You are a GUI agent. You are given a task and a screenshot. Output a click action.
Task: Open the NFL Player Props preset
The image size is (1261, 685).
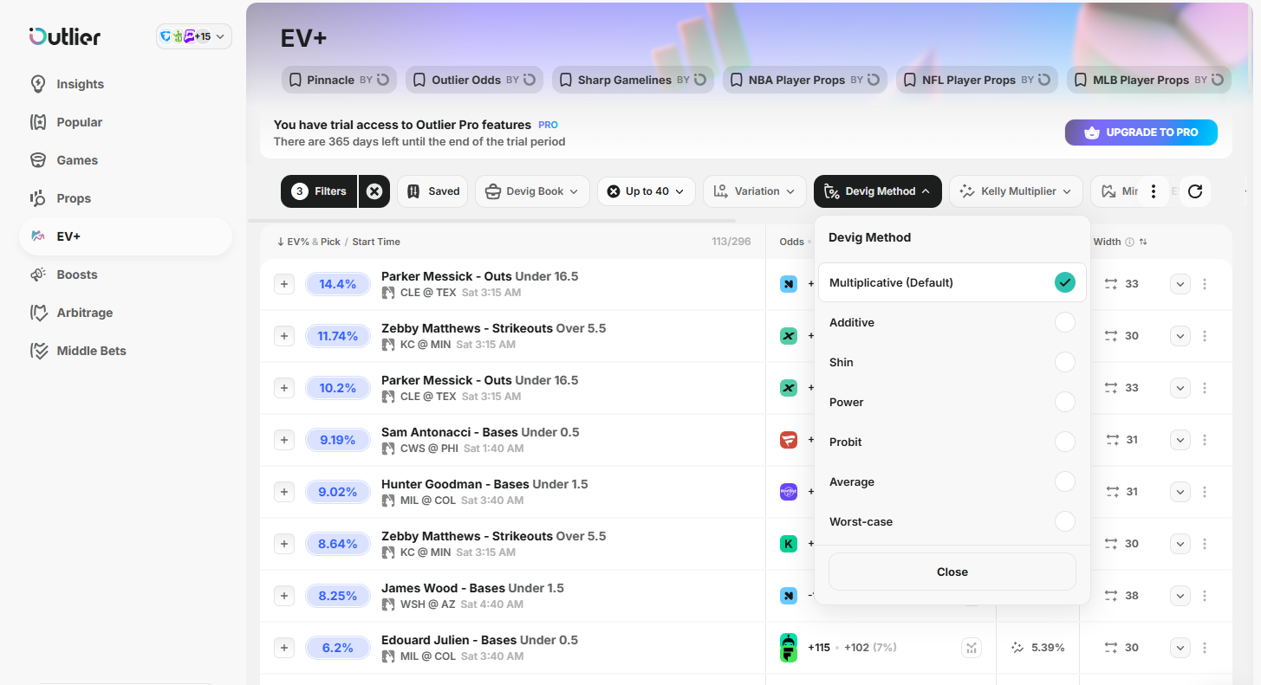coord(977,80)
